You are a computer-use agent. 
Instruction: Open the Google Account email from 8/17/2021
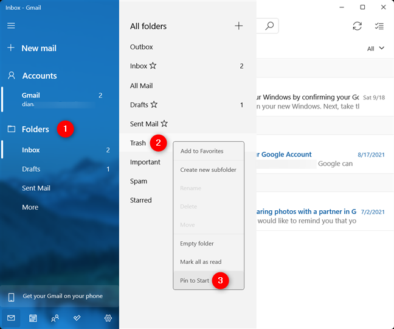tap(325, 154)
